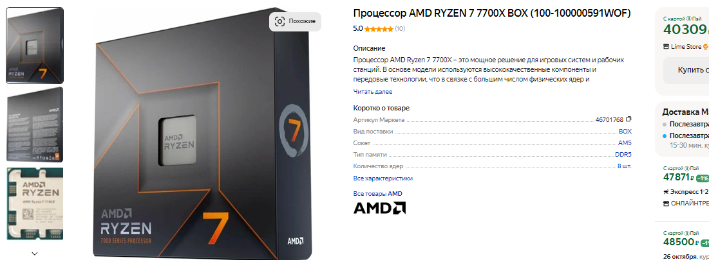Click the Купить purchase button

[x=686, y=70]
